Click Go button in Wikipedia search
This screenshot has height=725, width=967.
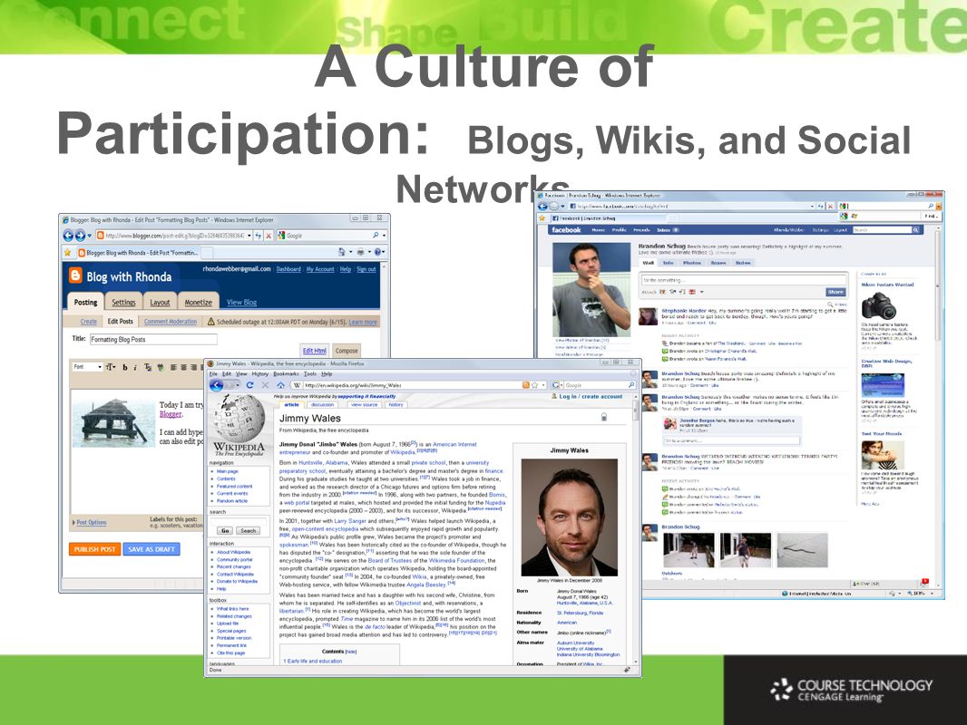[x=225, y=531]
